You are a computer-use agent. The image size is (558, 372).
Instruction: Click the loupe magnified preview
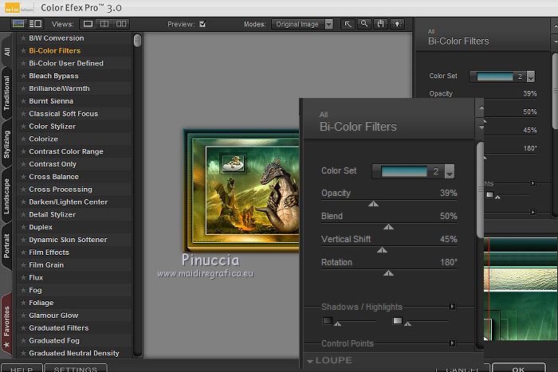pos(521,289)
